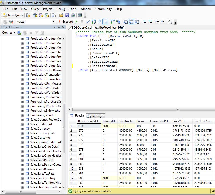Toggle IntelliSense Enabled
Screen dimensions: 215x195
click(x=105, y=22)
